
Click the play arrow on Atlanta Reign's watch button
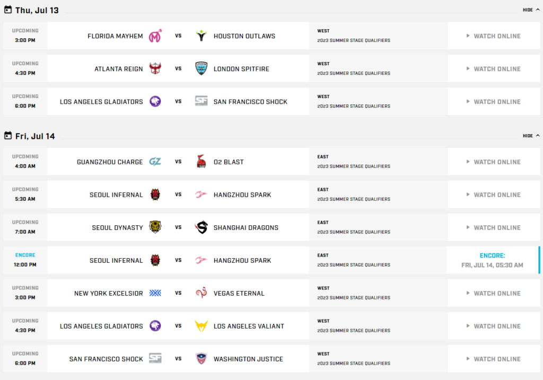[469, 68]
